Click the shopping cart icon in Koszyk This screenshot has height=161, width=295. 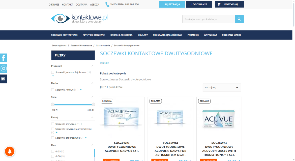tap(219, 4)
